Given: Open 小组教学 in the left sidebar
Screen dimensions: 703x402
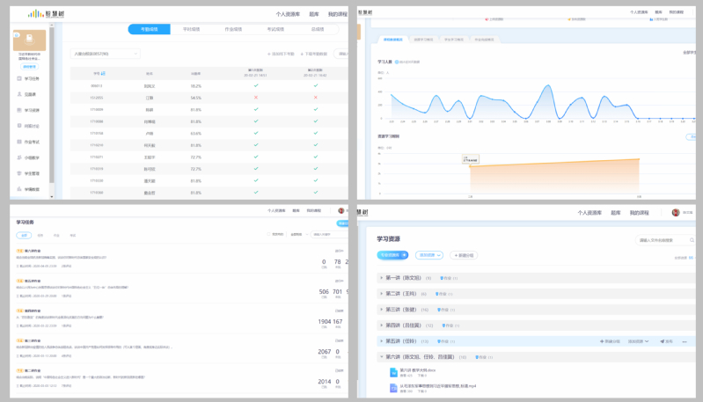Looking at the screenshot, I should click(32, 157).
